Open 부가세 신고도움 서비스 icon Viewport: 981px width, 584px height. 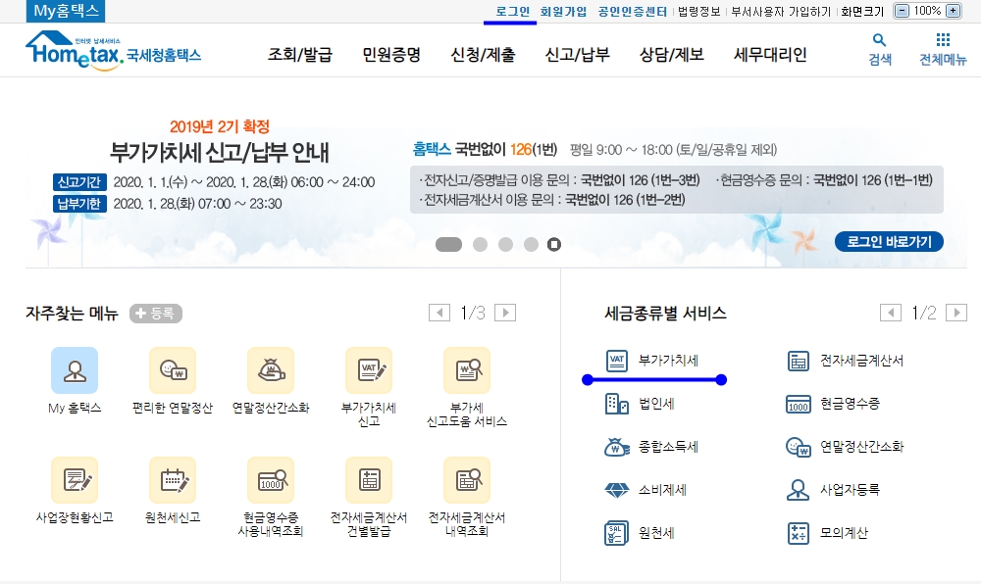click(467, 370)
